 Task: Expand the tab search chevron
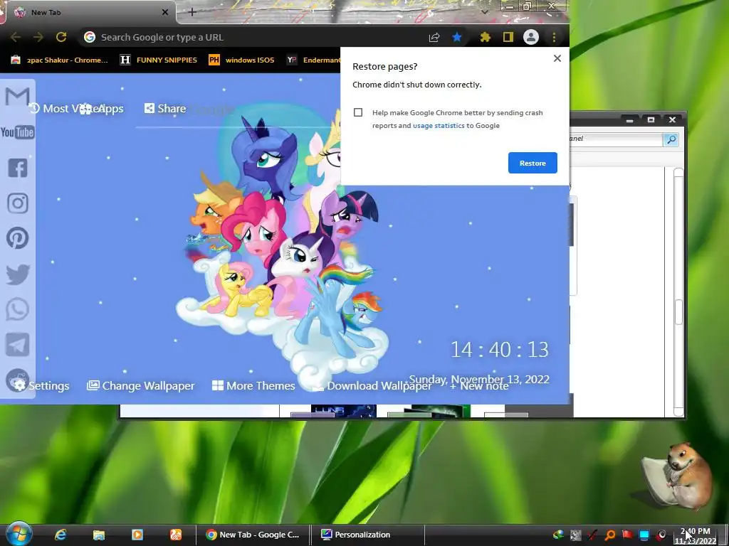click(484, 12)
